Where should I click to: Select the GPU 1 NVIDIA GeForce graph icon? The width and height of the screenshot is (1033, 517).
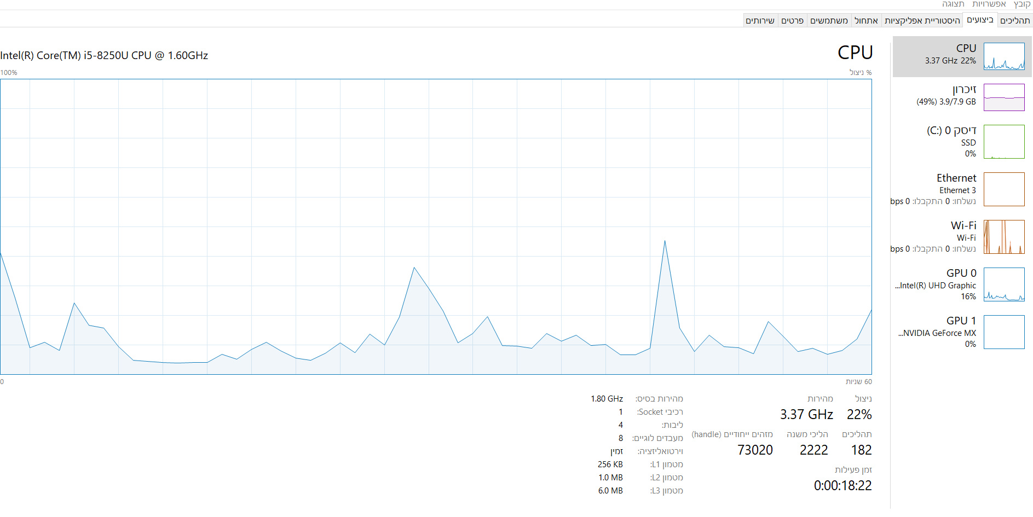pyautogui.click(x=1004, y=332)
